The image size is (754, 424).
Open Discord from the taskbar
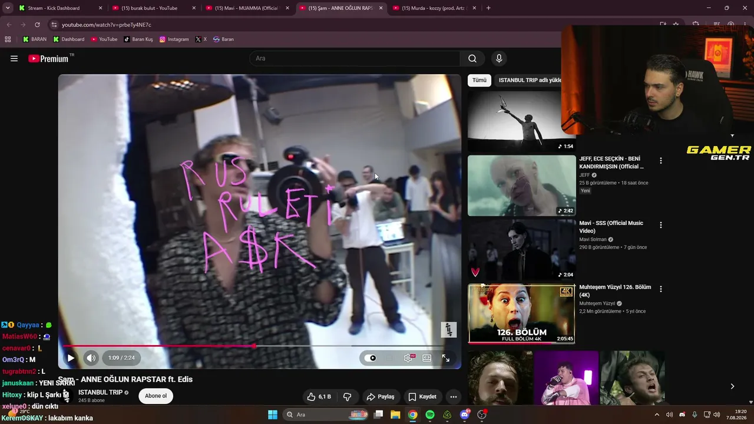click(465, 415)
